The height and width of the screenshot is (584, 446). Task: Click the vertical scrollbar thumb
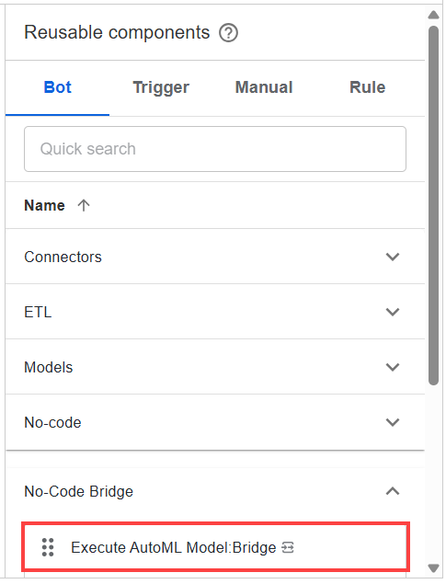433,205
